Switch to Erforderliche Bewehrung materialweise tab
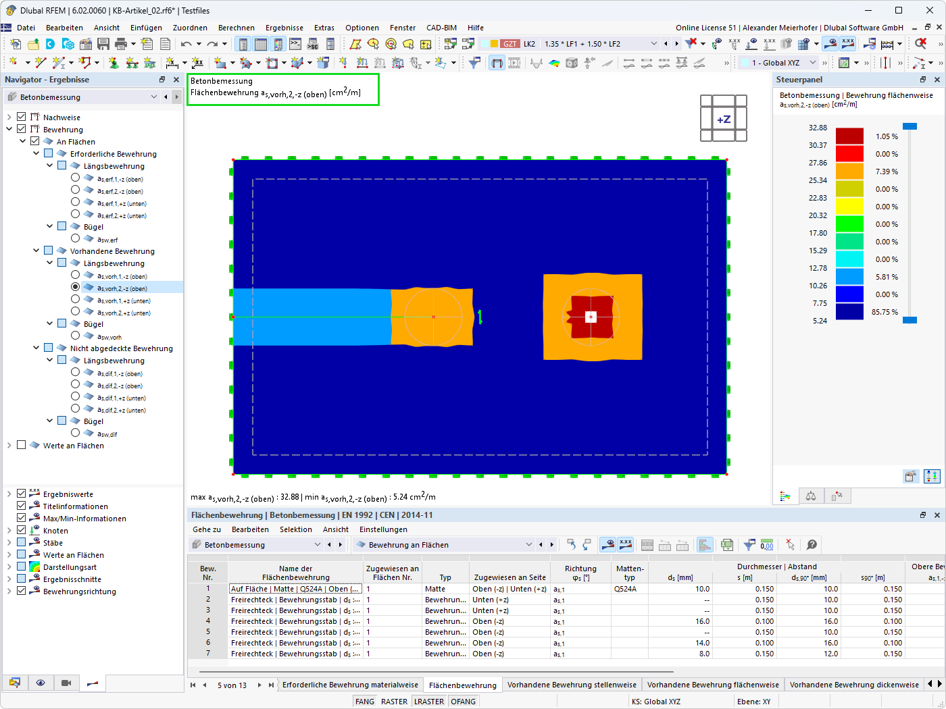Viewport: 946px width, 709px height. 350,685
